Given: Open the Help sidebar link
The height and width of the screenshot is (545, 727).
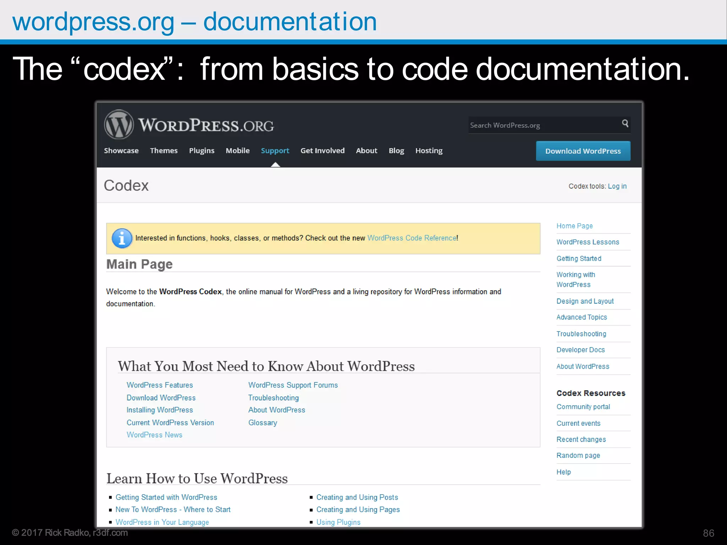Looking at the screenshot, I should (564, 472).
